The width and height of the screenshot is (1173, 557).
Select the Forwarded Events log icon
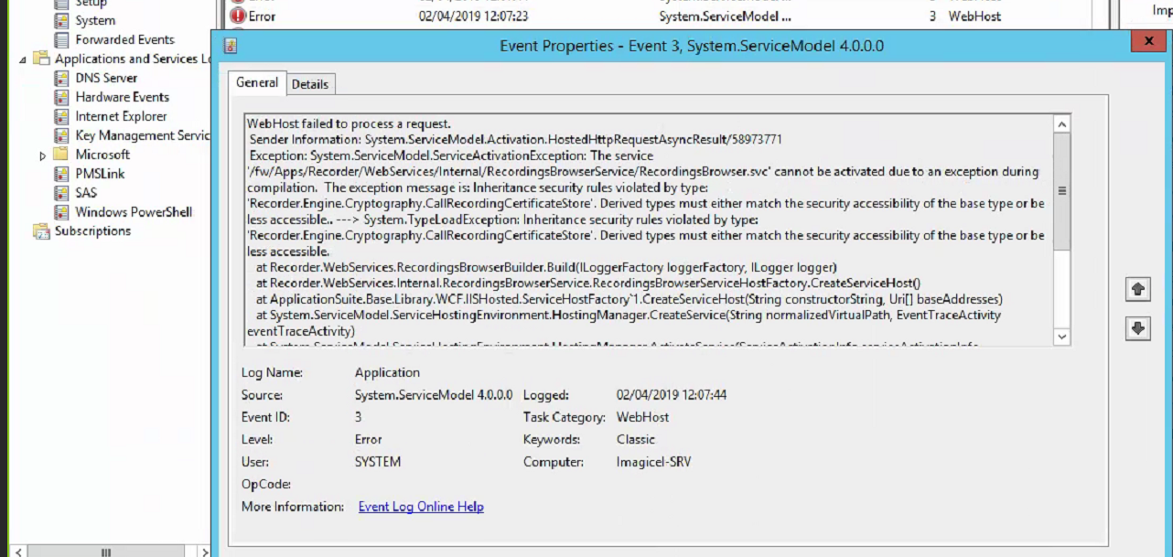click(61, 39)
